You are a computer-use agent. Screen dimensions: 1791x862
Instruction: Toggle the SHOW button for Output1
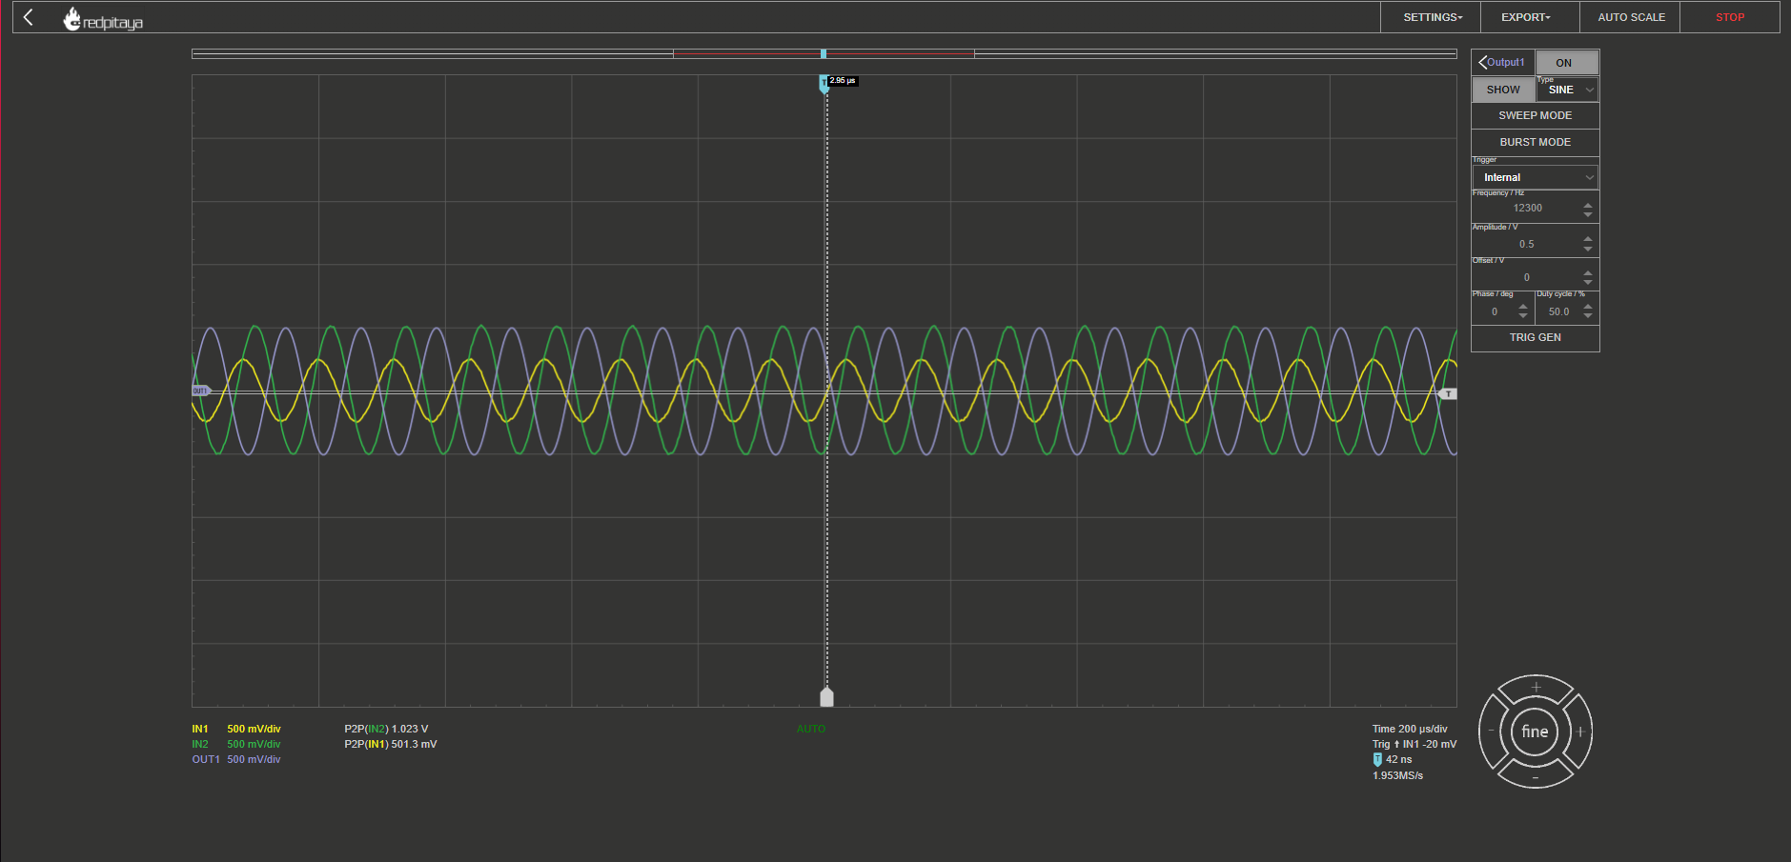tap(1503, 90)
